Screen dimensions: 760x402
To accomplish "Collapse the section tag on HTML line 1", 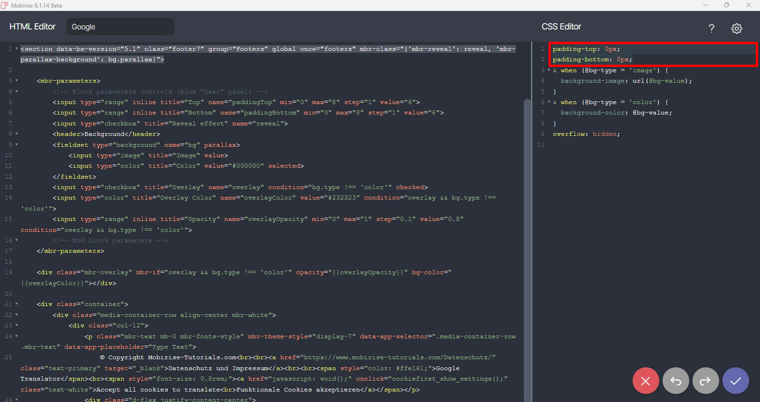I will click(17, 49).
